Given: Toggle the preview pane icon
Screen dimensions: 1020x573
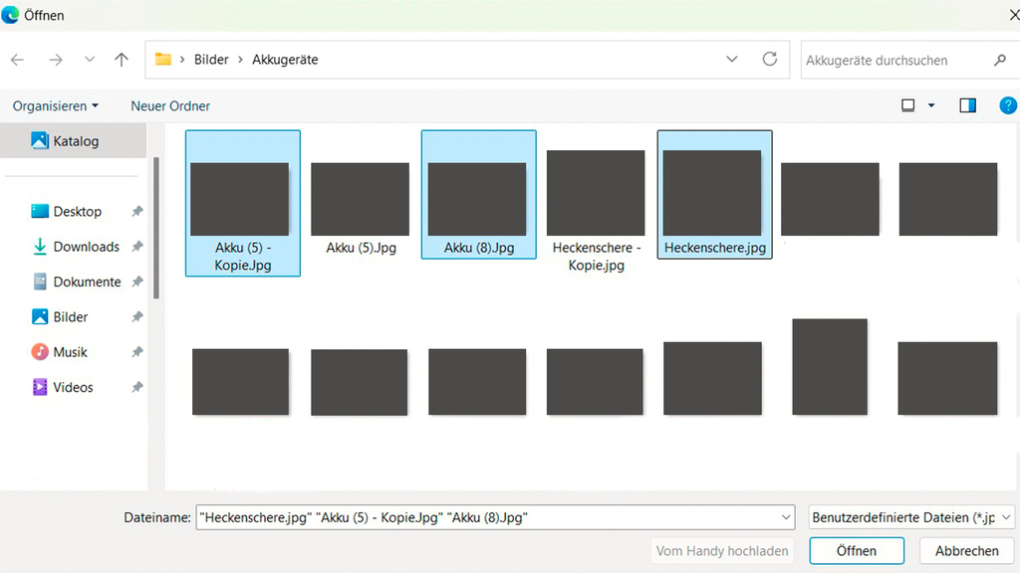Looking at the screenshot, I should click(x=967, y=105).
